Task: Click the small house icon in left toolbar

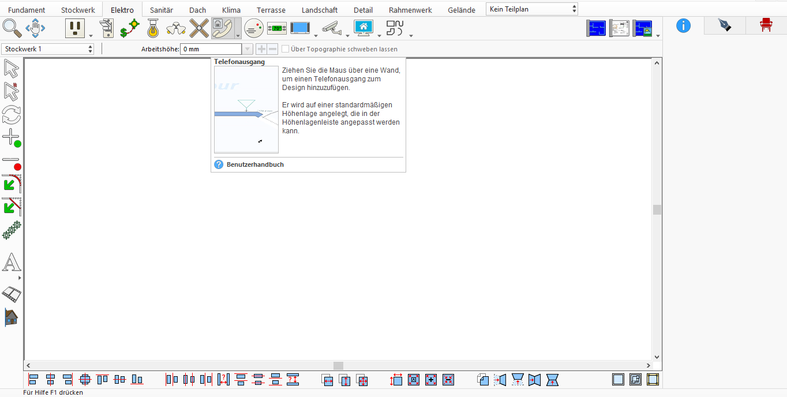Action: point(12,317)
